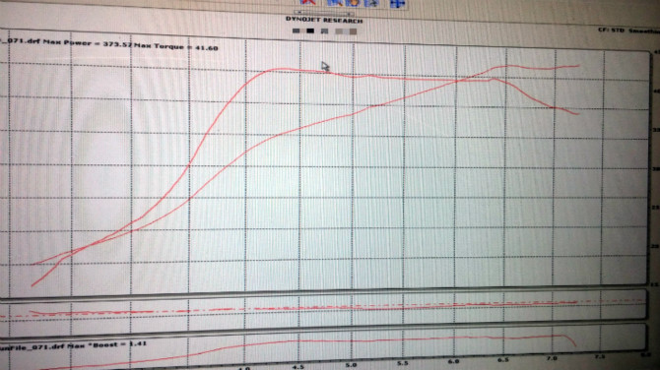Image resolution: width=660 pixels, height=370 pixels.
Task: Click the Max *Boost = 1.41 label
Action: (x=107, y=345)
